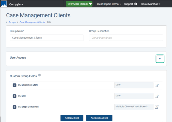Click the Refer Clear Impact button
This screenshot has width=172, height=122.
click(79, 4)
